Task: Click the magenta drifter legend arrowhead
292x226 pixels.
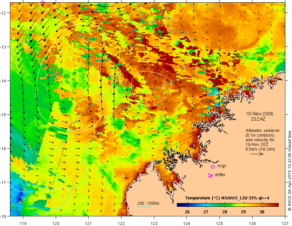Action: pyautogui.click(x=211, y=175)
